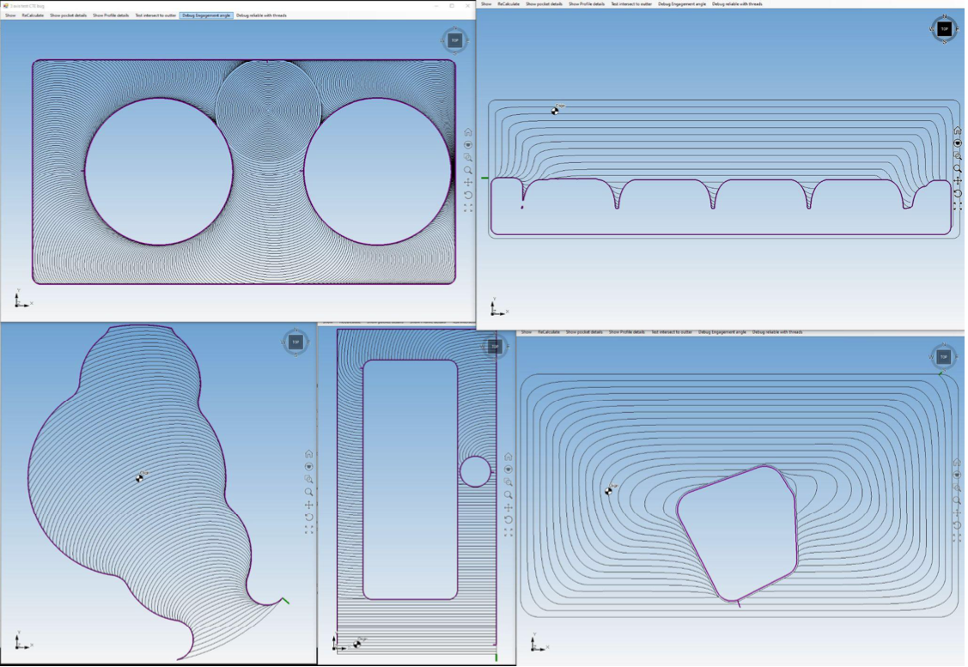968x667 pixels.
Task: Select zoom-window icon in two-circle pocket window
Action: tap(468, 157)
